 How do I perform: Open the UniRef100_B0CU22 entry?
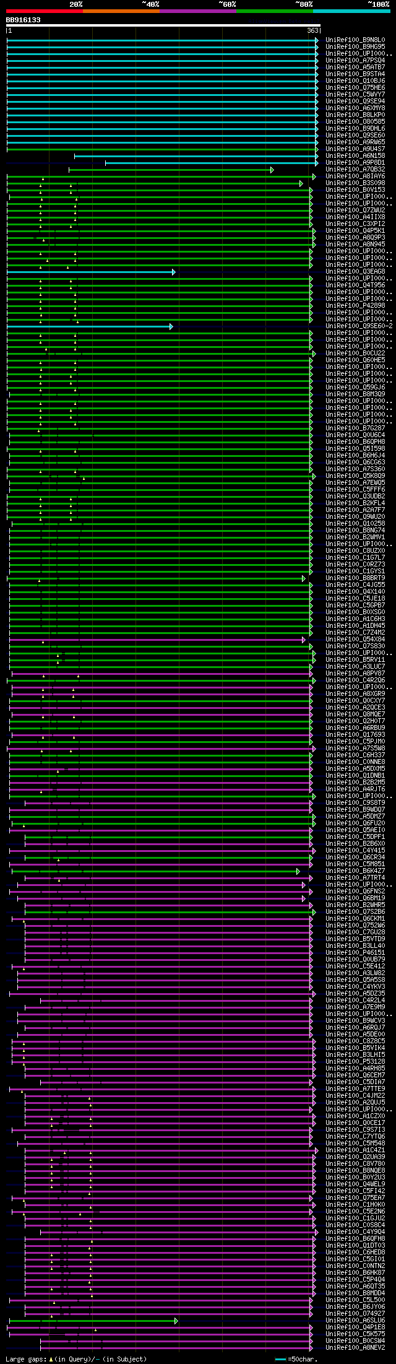pos(355,354)
